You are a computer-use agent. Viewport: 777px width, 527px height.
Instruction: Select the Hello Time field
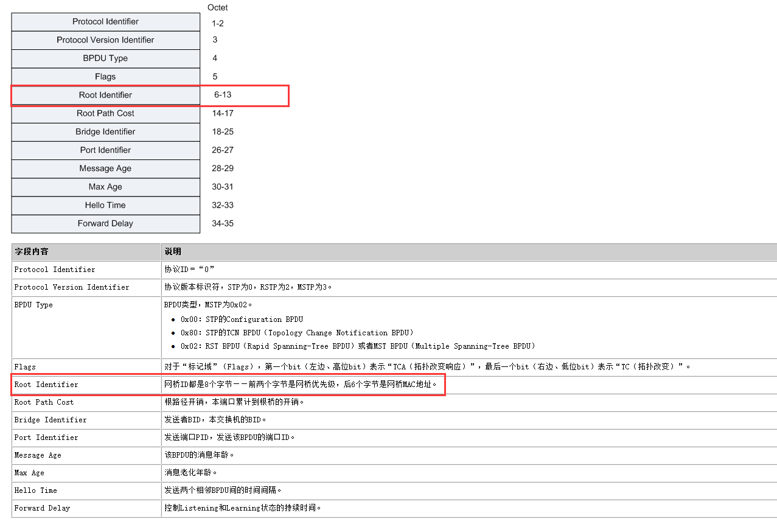point(105,205)
